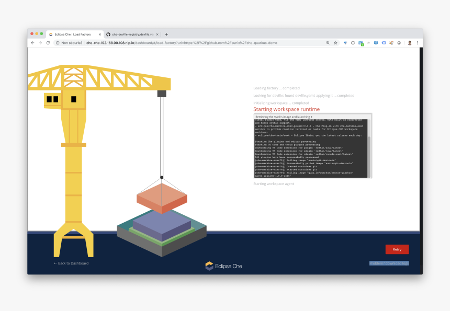Click the red Retry button
The height and width of the screenshot is (311, 450).
(397, 249)
